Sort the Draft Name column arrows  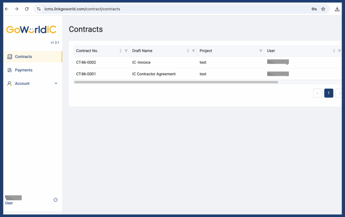click(188, 51)
